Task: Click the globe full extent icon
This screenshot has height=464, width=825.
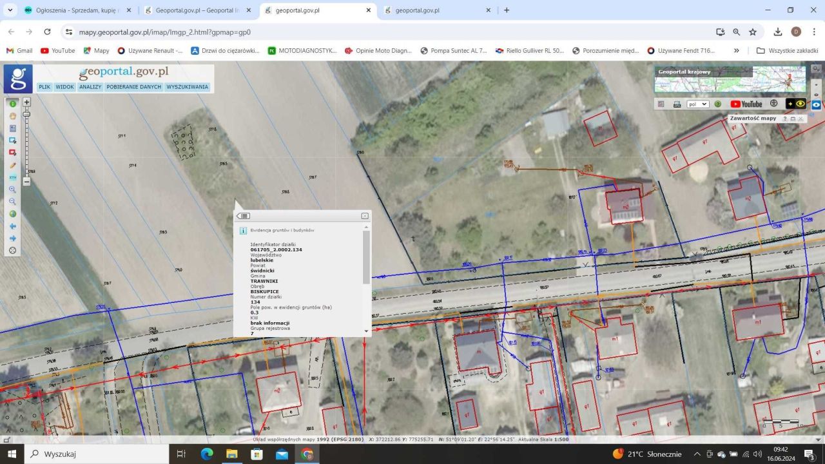Action: pos(12,214)
